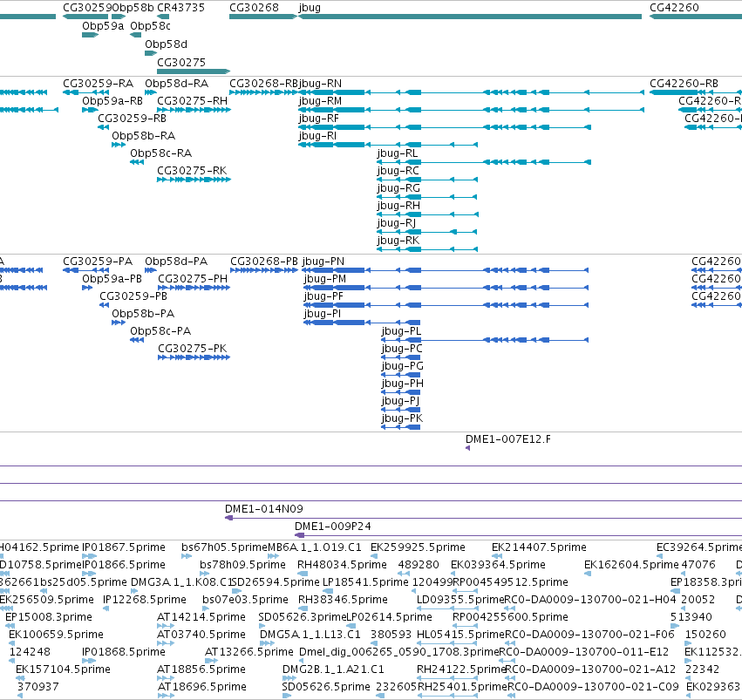Select EST label EK214407.5prime
Image resolution: width=742 pixels, height=700 pixels.
pos(539,547)
